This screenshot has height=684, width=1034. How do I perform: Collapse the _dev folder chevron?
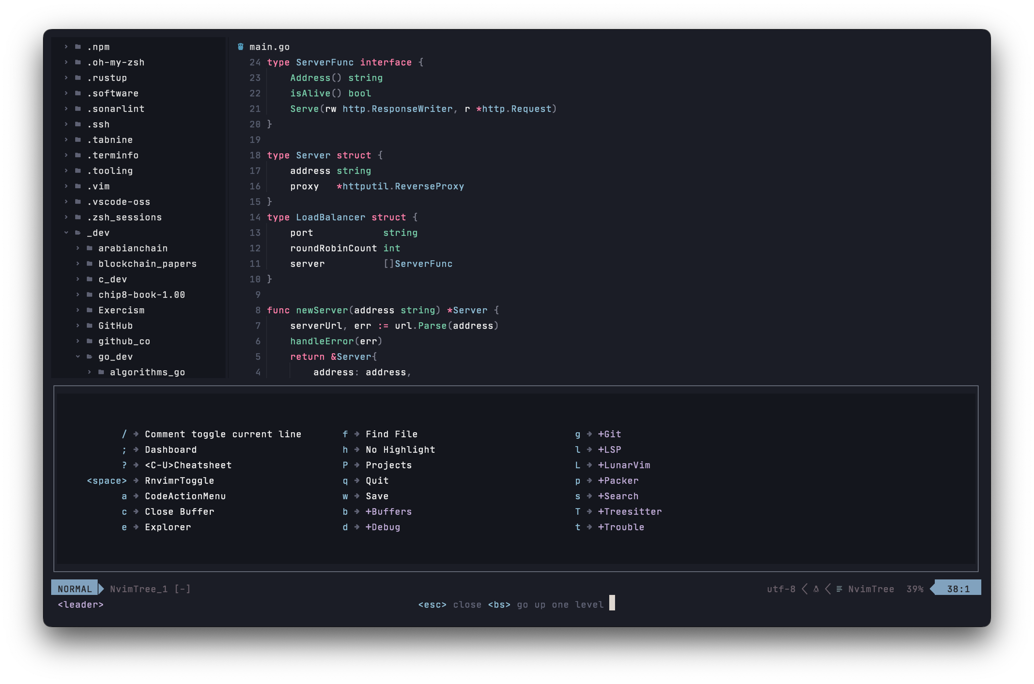click(66, 232)
